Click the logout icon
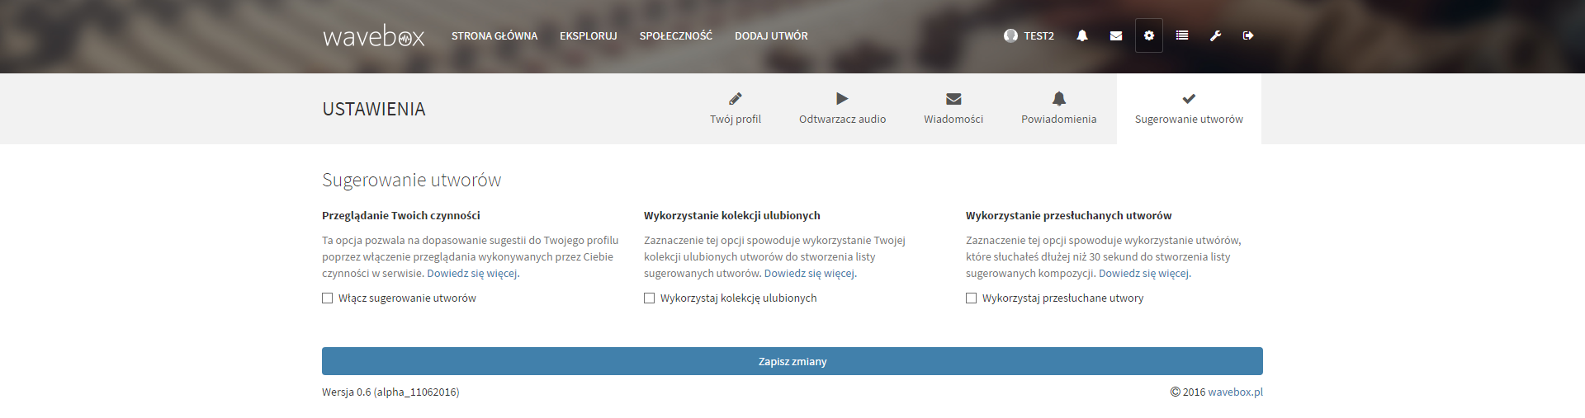This screenshot has width=1585, height=418. 1248,35
